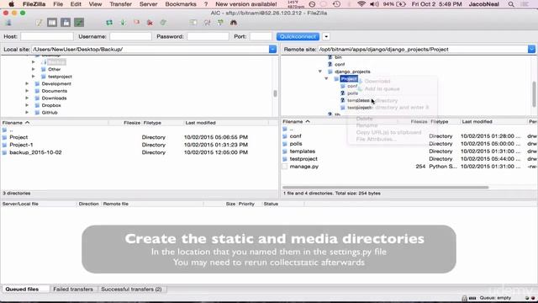Open the Transfer menu
538x303 pixels.
click(120, 4)
